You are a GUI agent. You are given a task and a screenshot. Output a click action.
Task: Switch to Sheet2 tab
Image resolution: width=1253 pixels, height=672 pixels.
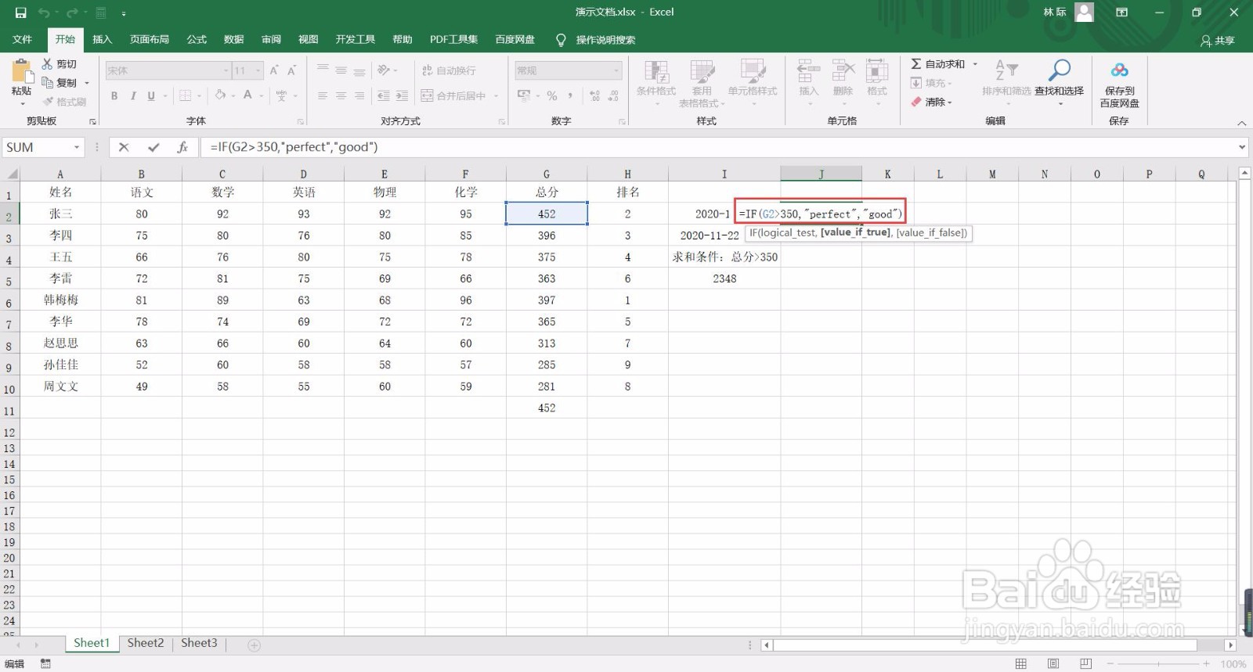[x=146, y=643]
